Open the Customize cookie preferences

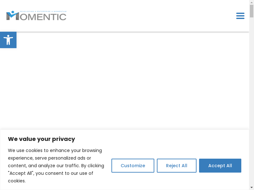(133, 166)
